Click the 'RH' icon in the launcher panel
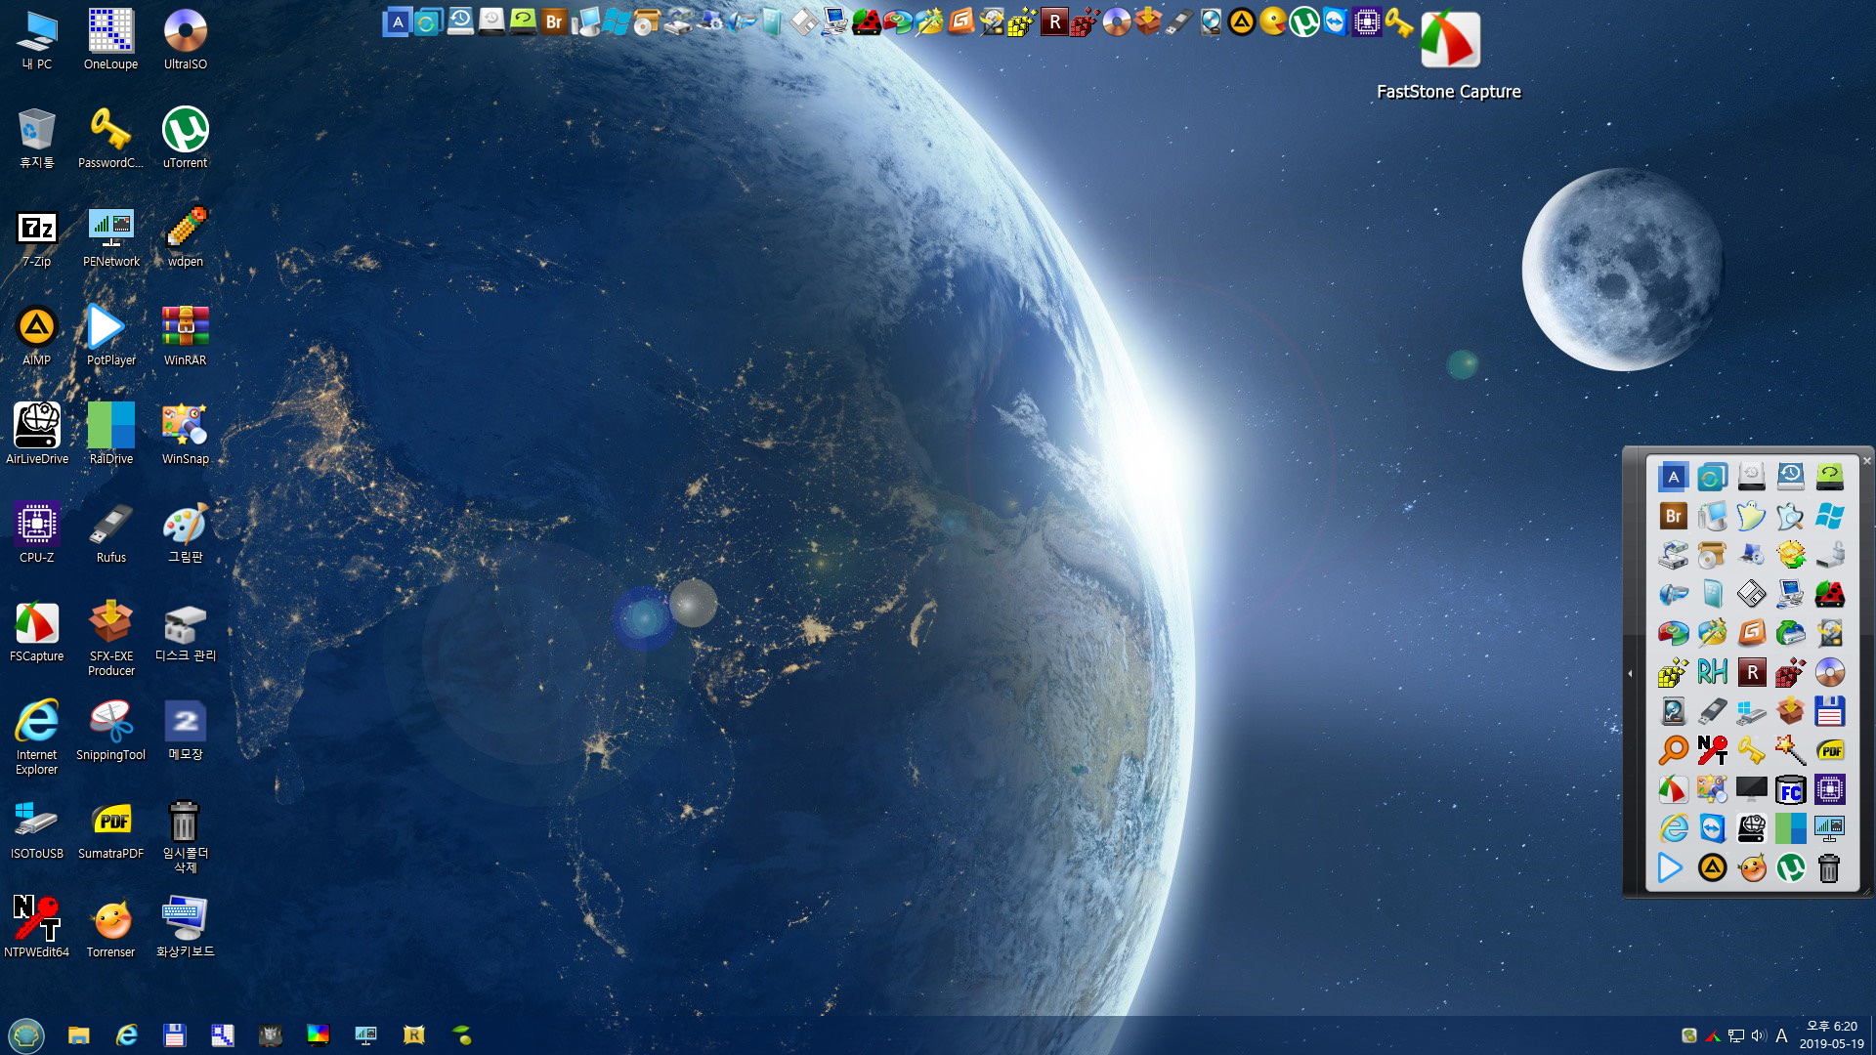 tap(1712, 672)
